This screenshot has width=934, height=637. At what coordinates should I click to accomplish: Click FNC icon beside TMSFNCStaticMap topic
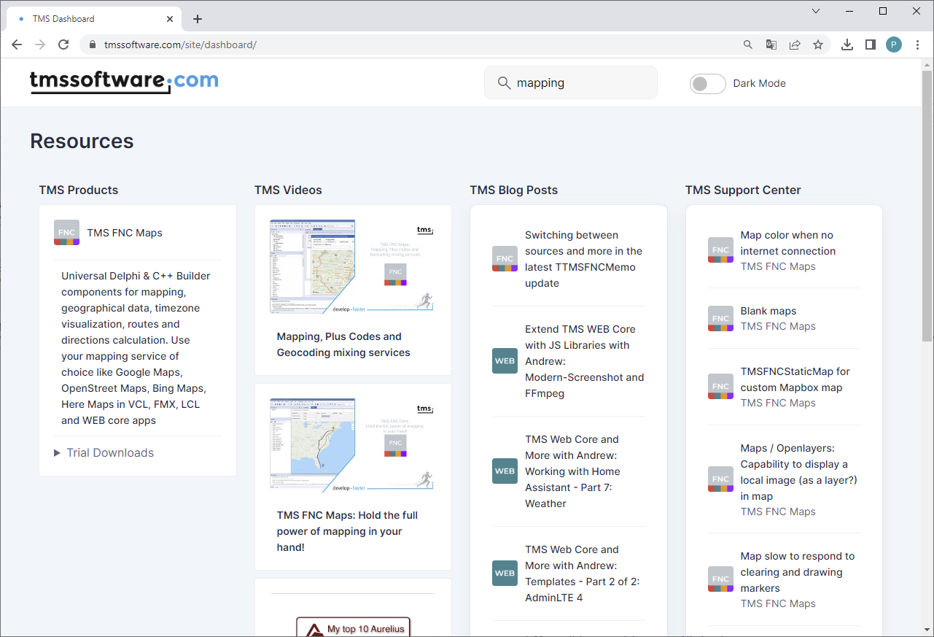720,387
